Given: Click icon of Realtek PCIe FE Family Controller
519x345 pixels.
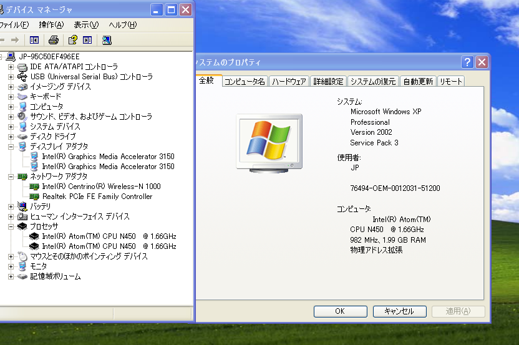Looking at the screenshot, I should (x=34, y=197).
